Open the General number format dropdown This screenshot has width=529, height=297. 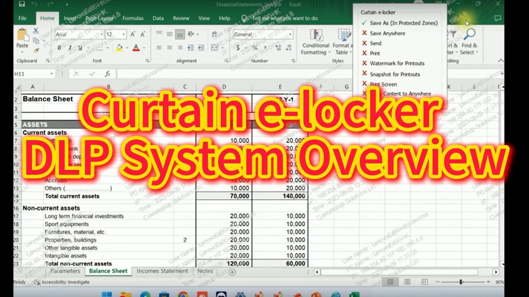coord(290,35)
